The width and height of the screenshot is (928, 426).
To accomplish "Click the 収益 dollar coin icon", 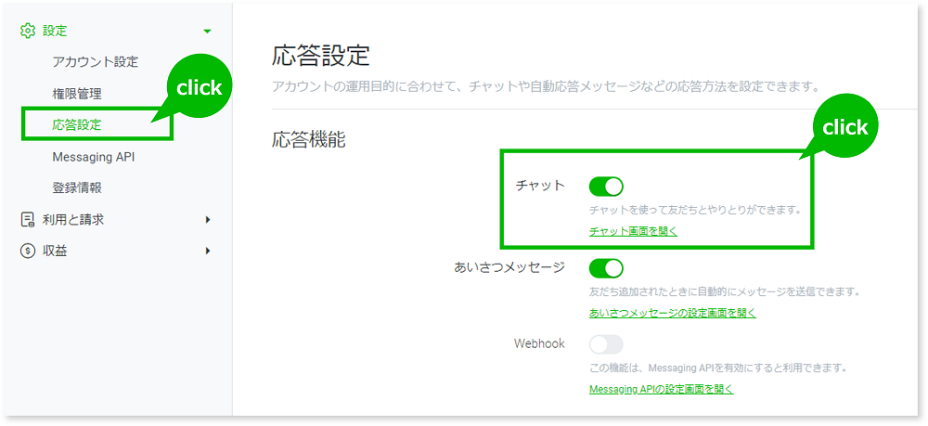I will tap(28, 251).
